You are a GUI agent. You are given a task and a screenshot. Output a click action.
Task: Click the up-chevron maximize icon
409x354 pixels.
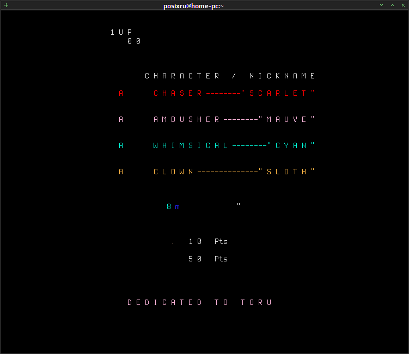point(392,5)
